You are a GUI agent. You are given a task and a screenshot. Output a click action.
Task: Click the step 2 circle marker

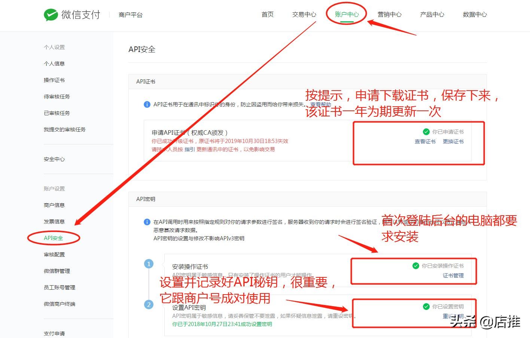click(149, 305)
